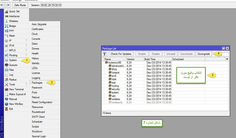Click Make Supout.rif in sidebar
The height and width of the screenshot is (138, 236).
[x=17, y=94]
